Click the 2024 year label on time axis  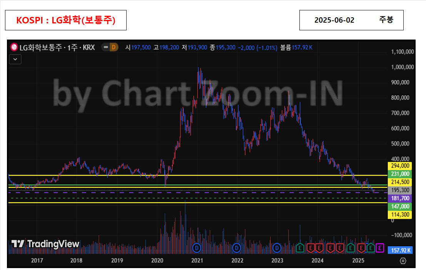point(317,260)
